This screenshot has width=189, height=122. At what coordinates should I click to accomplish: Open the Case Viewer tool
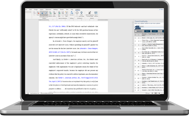click(x=54, y=14)
